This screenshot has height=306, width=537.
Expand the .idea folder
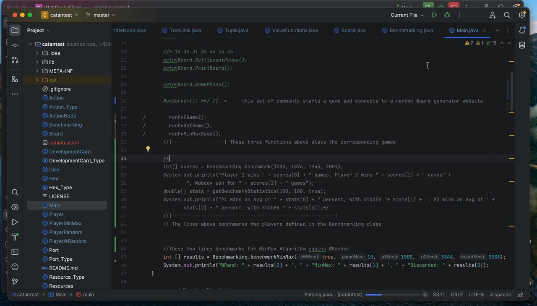pyautogui.click(x=37, y=53)
